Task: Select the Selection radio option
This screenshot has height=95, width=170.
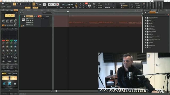Action: (2, 8)
